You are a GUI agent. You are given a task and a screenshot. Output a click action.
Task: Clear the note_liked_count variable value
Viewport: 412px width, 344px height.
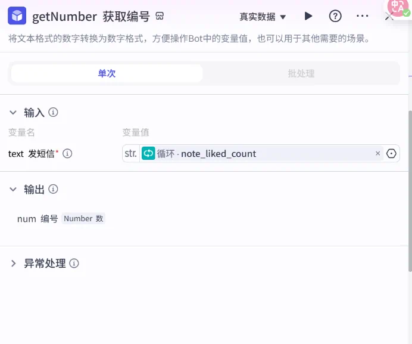378,153
